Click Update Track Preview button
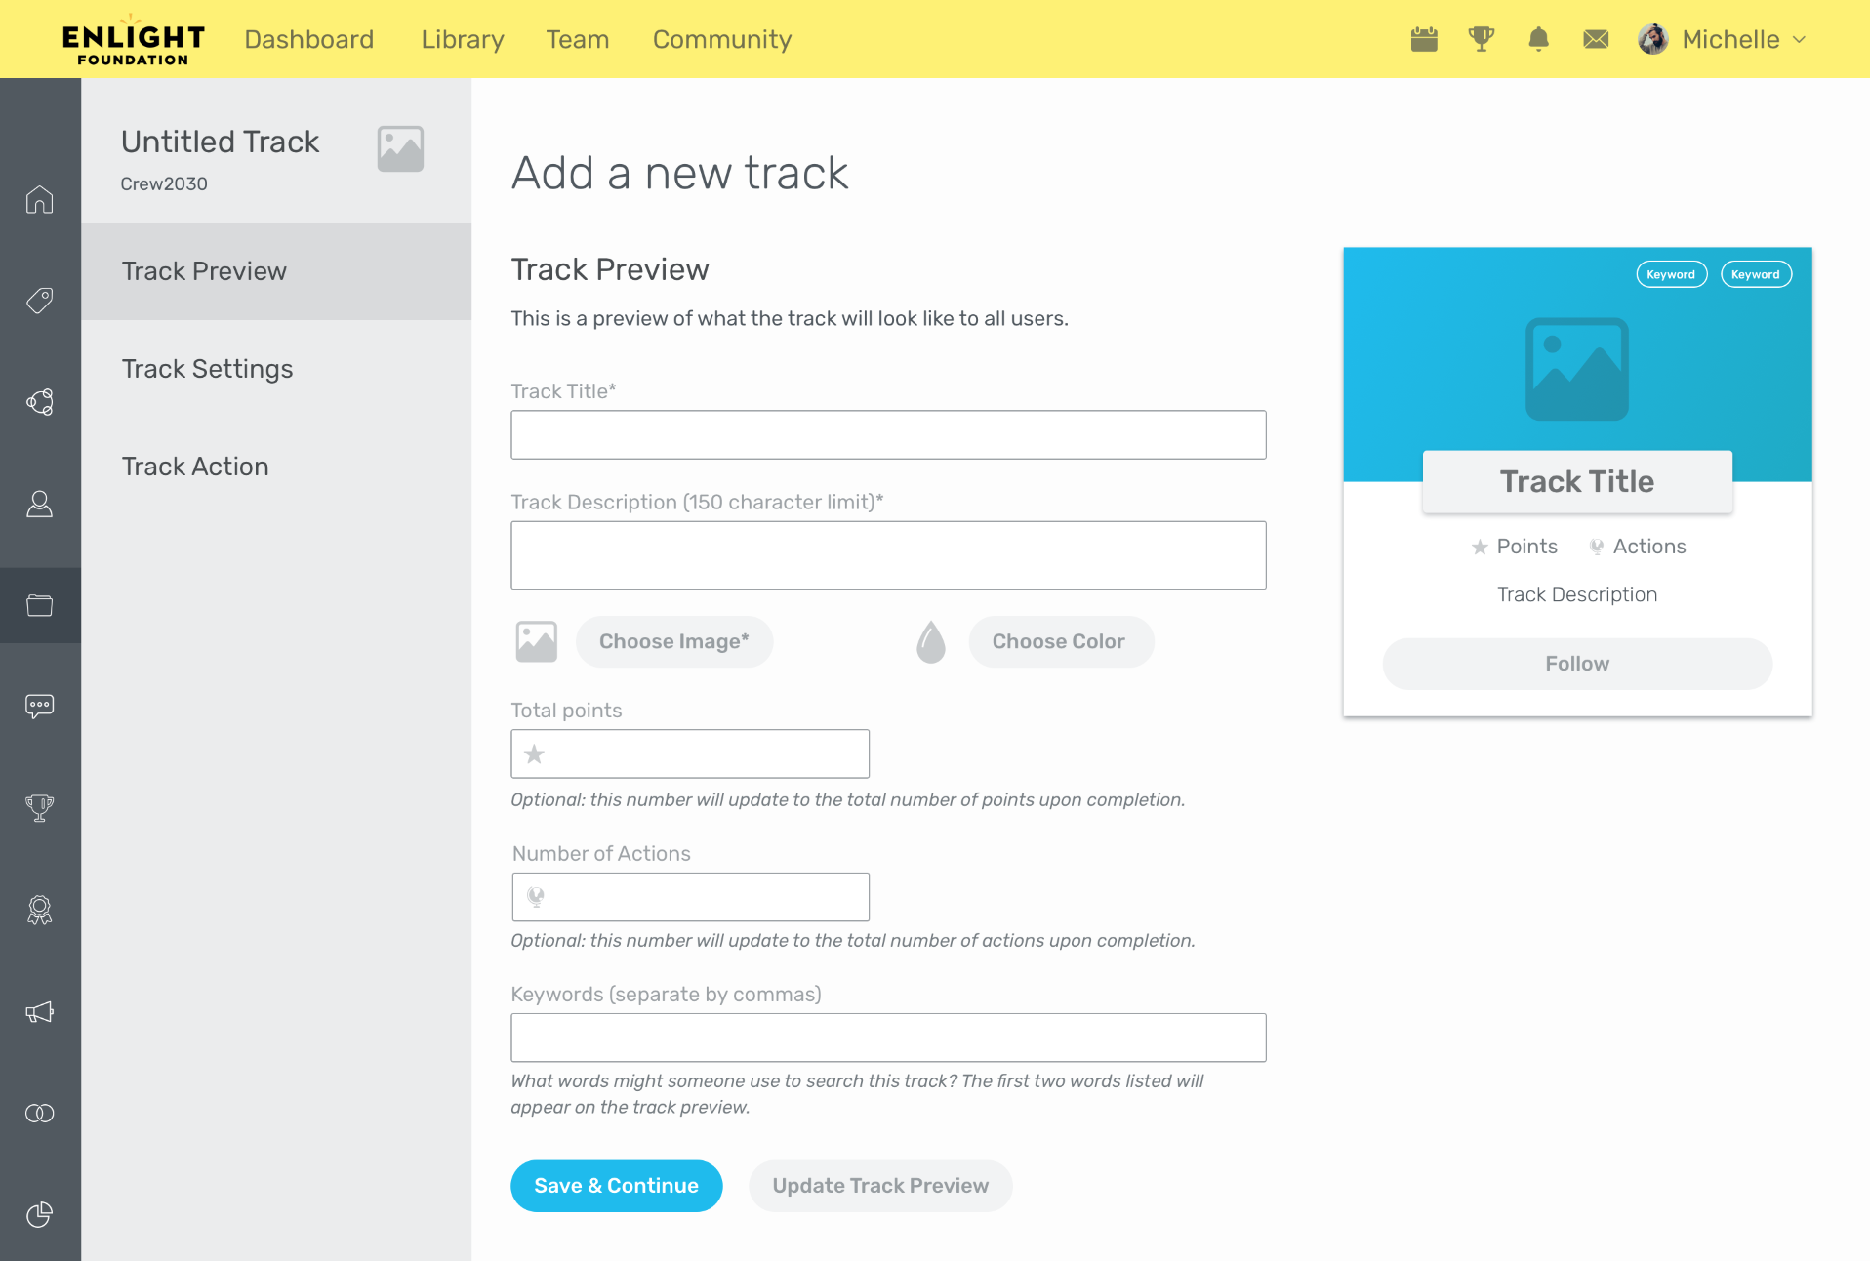 coord(880,1186)
